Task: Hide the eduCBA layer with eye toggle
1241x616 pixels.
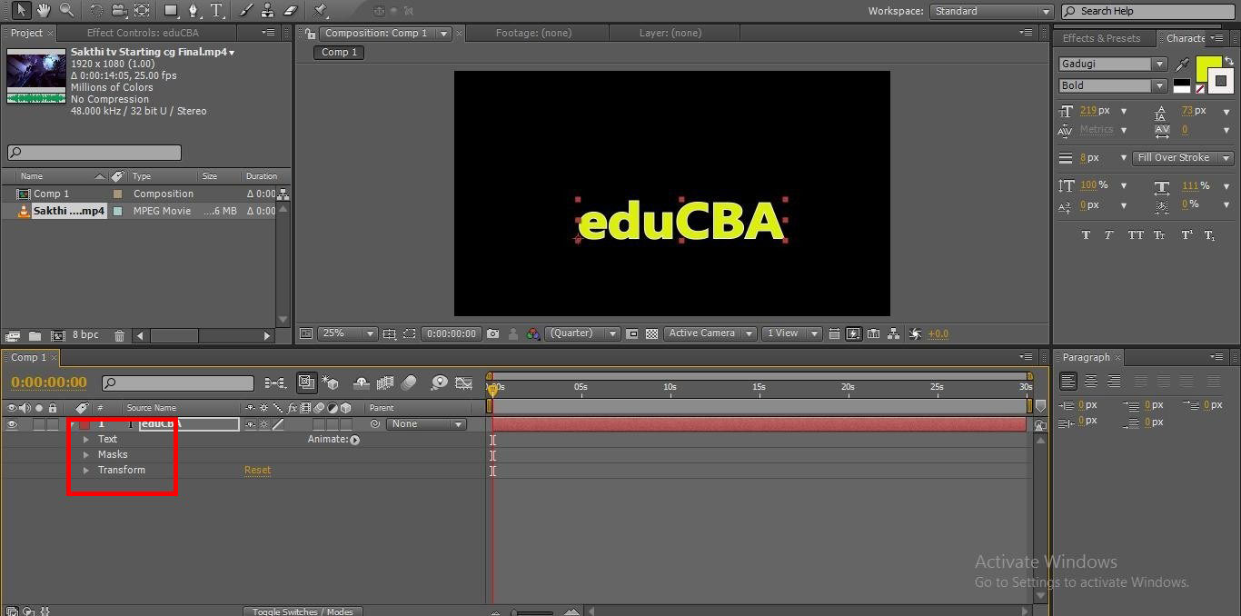Action: click(x=12, y=424)
